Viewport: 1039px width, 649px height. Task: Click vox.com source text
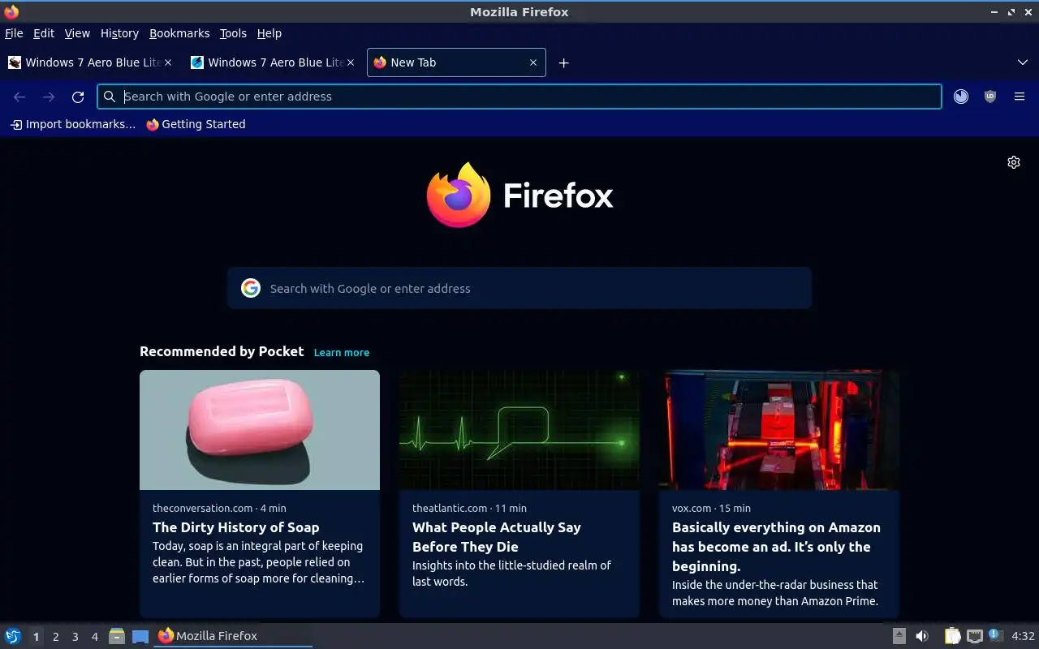[692, 508]
